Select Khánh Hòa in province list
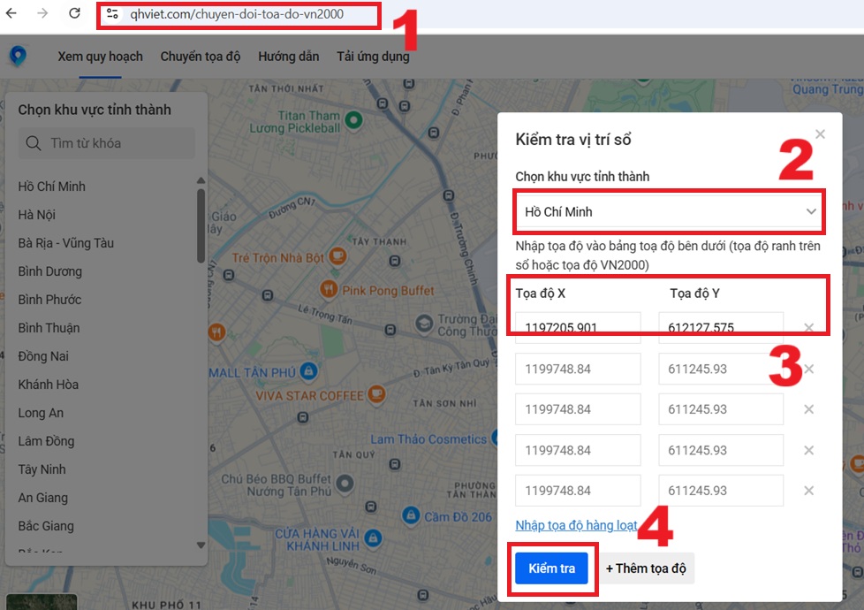The height and width of the screenshot is (610, 864). (x=49, y=385)
